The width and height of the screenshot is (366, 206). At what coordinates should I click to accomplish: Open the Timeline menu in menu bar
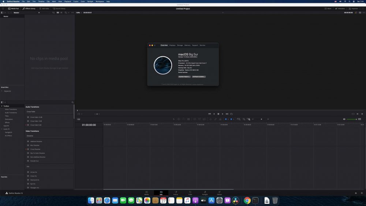(x=41, y=1)
